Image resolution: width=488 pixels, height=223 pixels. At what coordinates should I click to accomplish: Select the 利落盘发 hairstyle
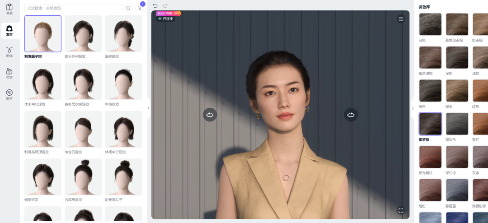[x=123, y=82]
